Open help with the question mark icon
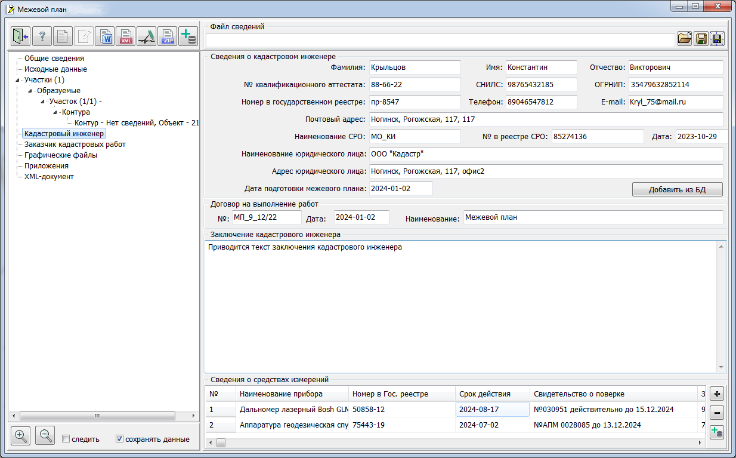 (x=42, y=36)
